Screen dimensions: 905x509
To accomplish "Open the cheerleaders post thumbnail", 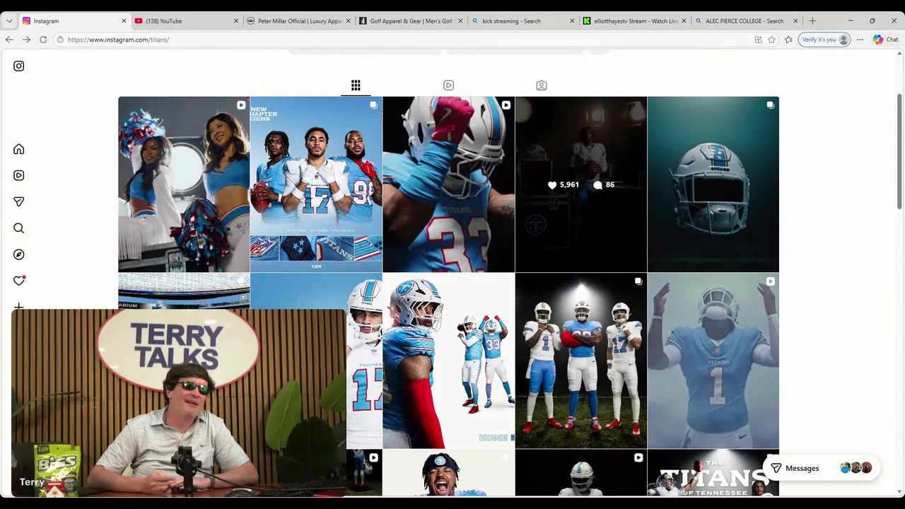I will point(184,185).
